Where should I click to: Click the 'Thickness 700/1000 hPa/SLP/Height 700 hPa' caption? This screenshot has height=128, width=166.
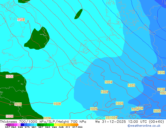tap(43, 122)
